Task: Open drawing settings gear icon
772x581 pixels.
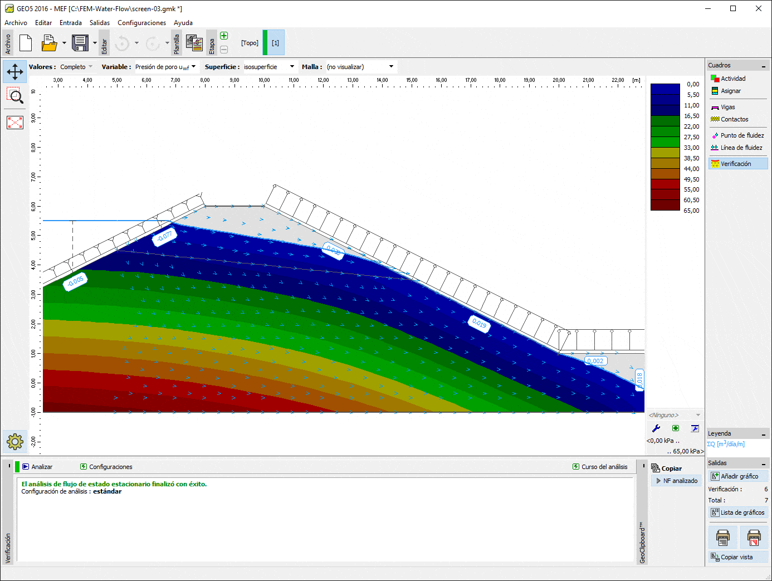Action: (x=15, y=442)
